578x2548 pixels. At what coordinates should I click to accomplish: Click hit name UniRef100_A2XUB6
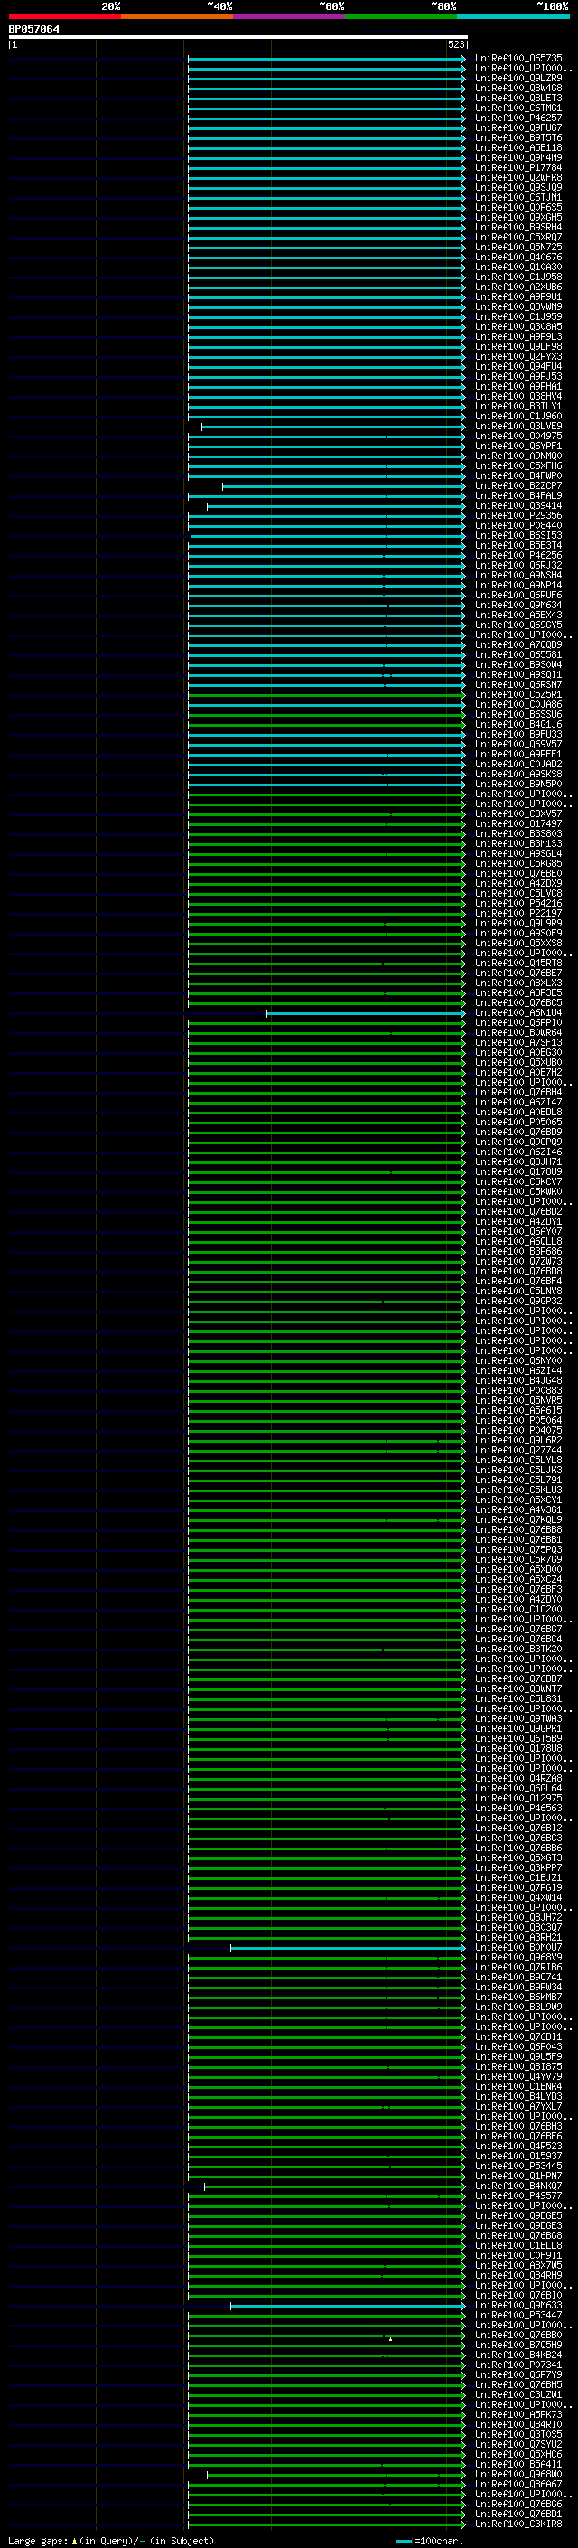click(x=518, y=287)
